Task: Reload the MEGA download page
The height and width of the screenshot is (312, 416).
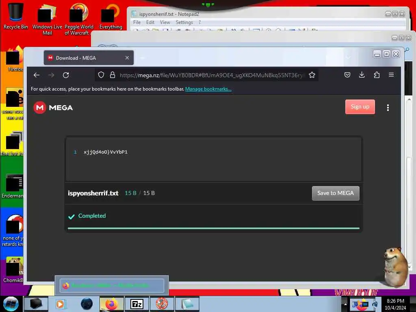Action: click(66, 75)
